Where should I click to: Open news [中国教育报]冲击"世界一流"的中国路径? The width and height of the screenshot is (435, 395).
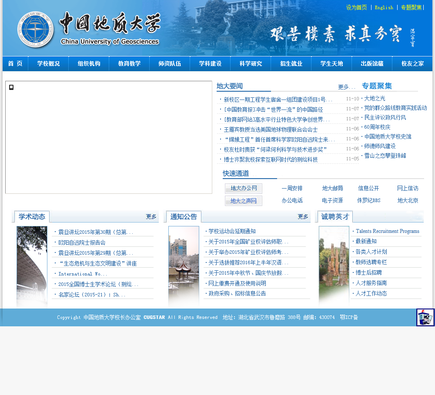273,110
